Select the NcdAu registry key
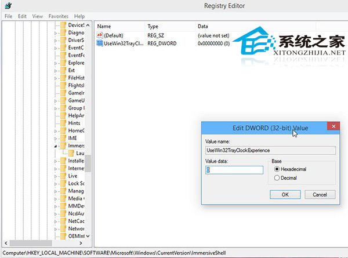Screen dimensions: 348x258 (76, 213)
